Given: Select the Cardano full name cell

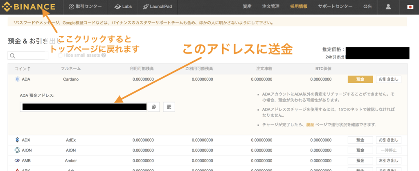Looking at the screenshot, I should coord(71,79).
